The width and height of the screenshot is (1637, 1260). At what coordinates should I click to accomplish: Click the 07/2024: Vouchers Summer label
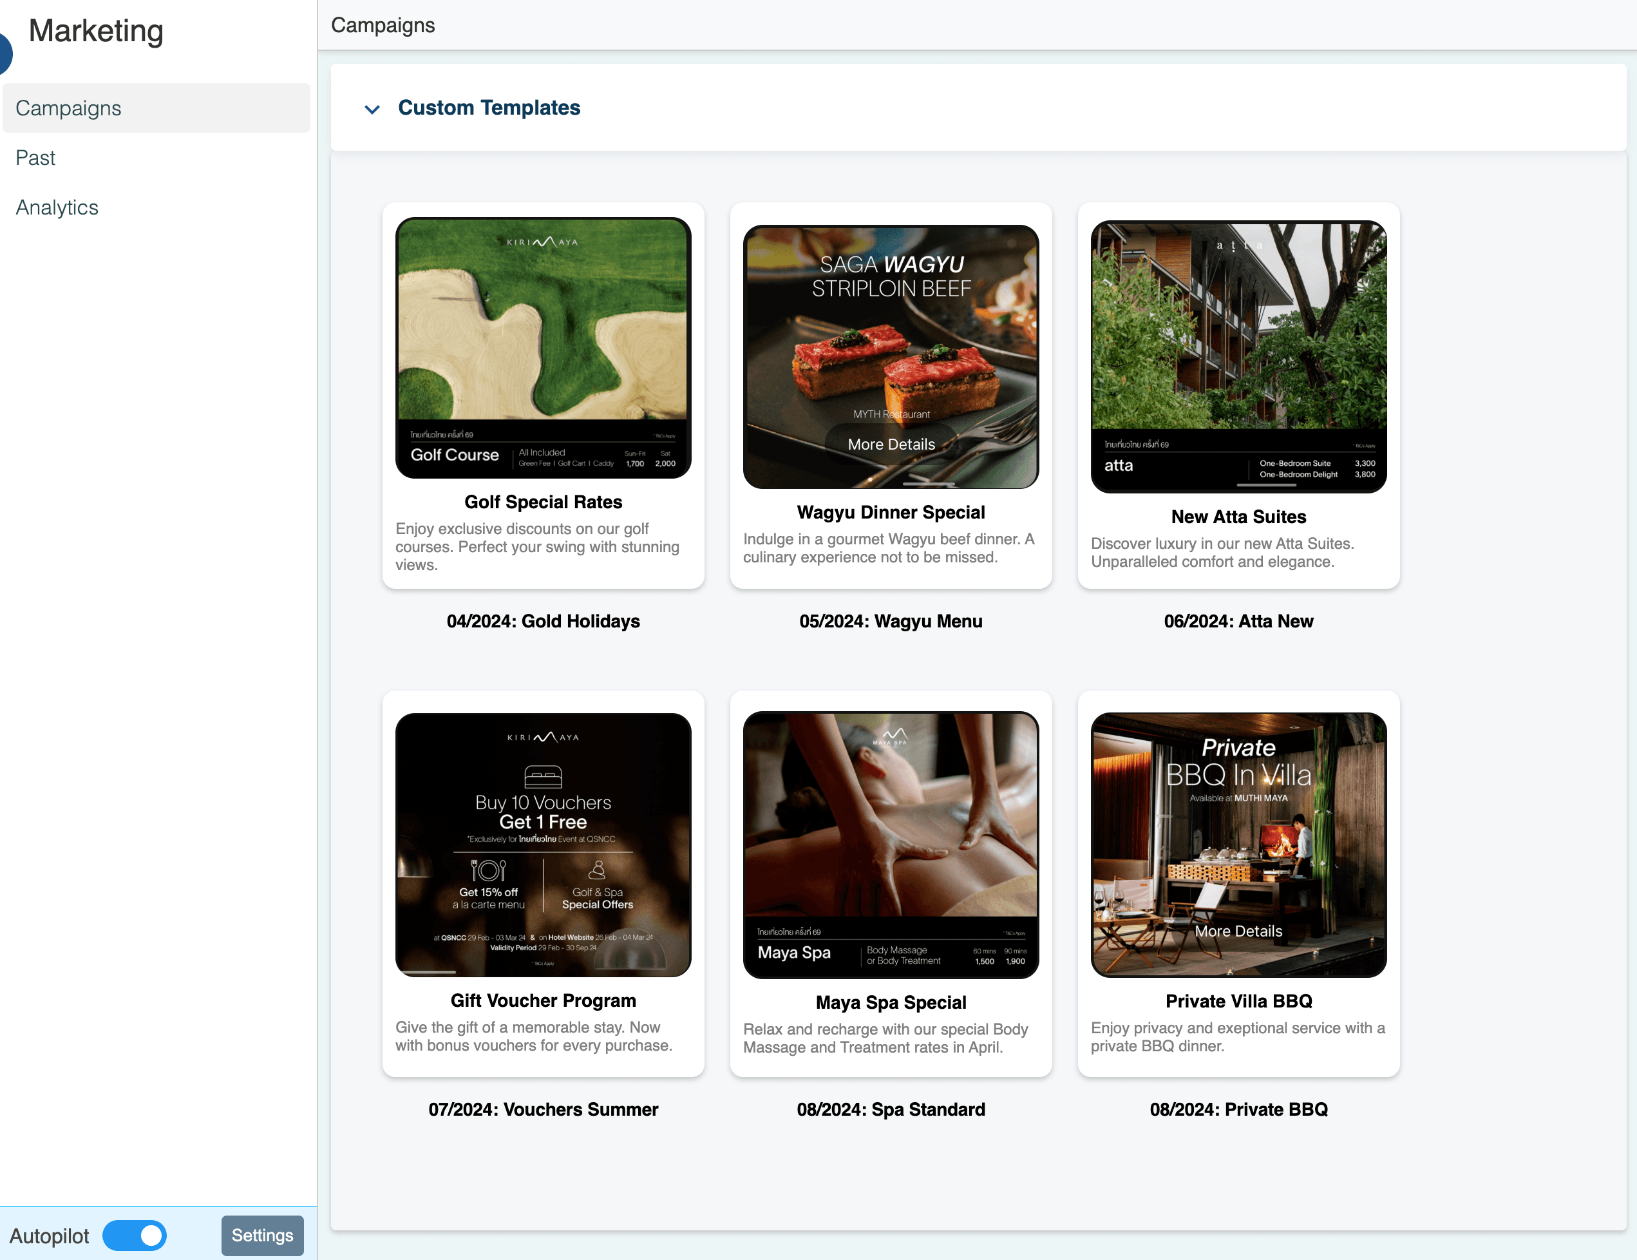point(544,1109)
